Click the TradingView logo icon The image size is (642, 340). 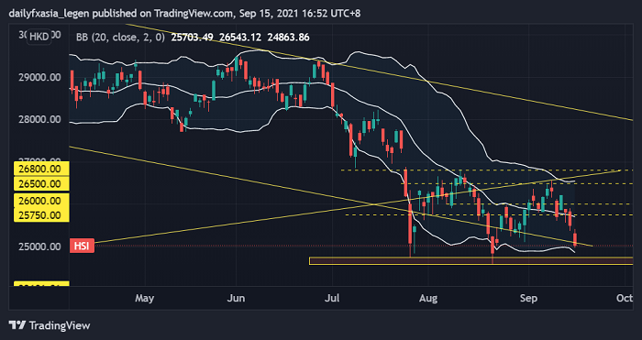coord(17,325)
